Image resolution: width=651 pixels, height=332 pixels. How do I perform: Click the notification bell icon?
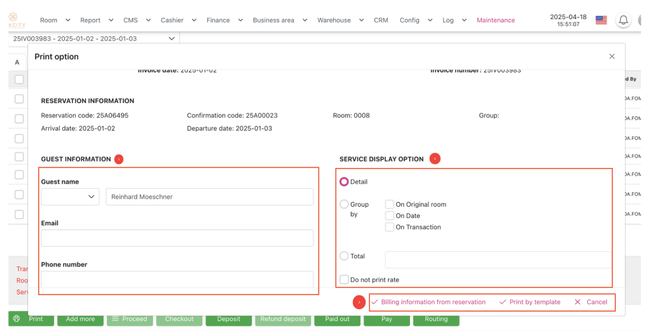(623, 20)
